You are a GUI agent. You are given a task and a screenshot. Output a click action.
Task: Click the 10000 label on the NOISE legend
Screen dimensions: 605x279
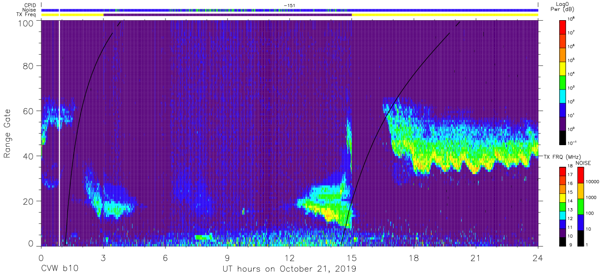tap(593, 182)
